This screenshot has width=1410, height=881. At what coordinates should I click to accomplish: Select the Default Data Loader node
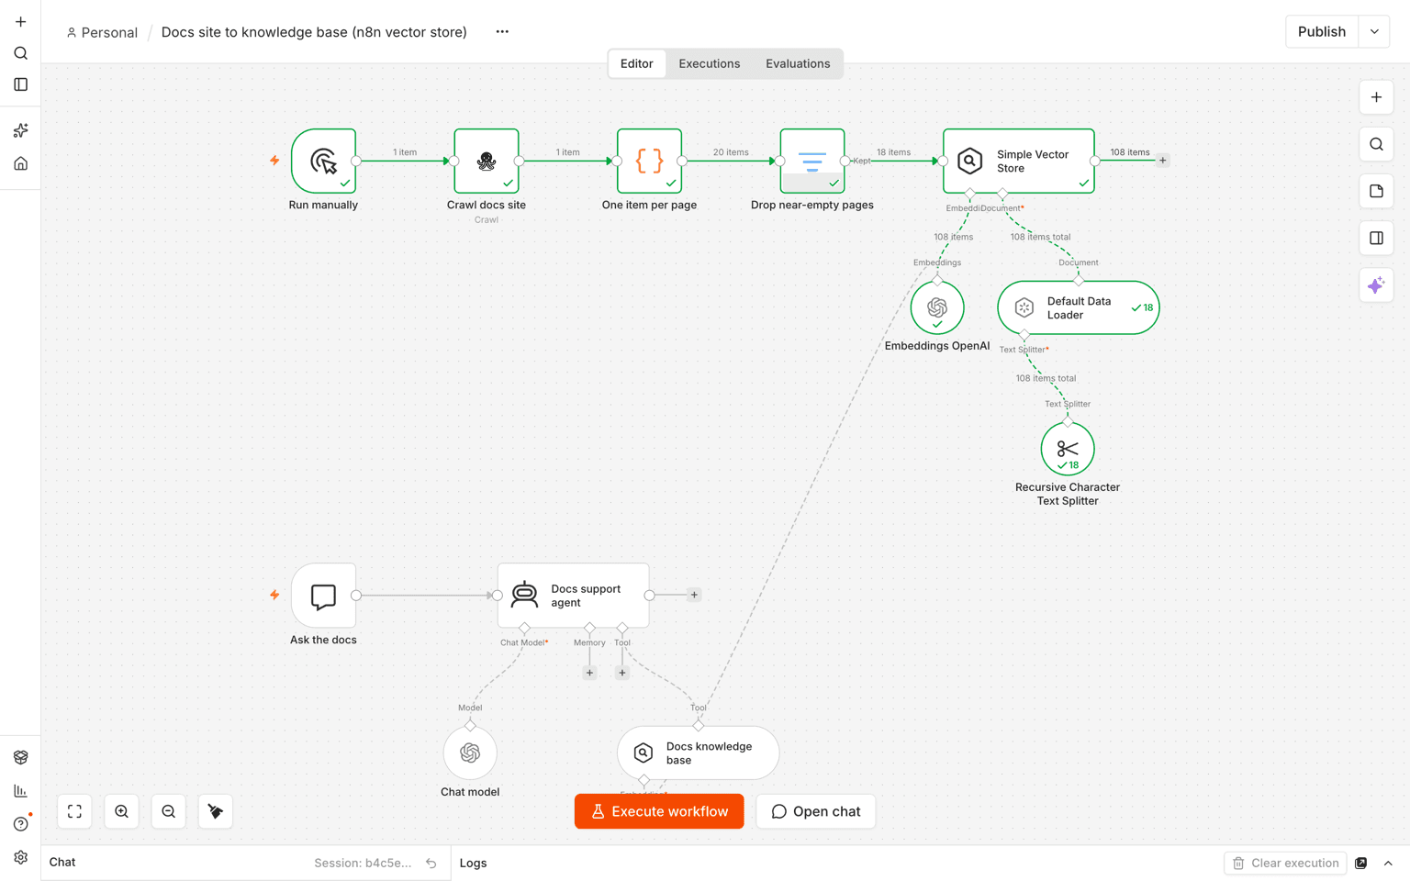pyautogui.click(x=1079, y=307)
